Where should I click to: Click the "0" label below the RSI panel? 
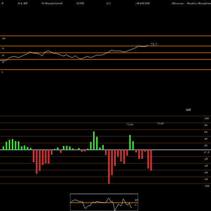coord(2,72)
